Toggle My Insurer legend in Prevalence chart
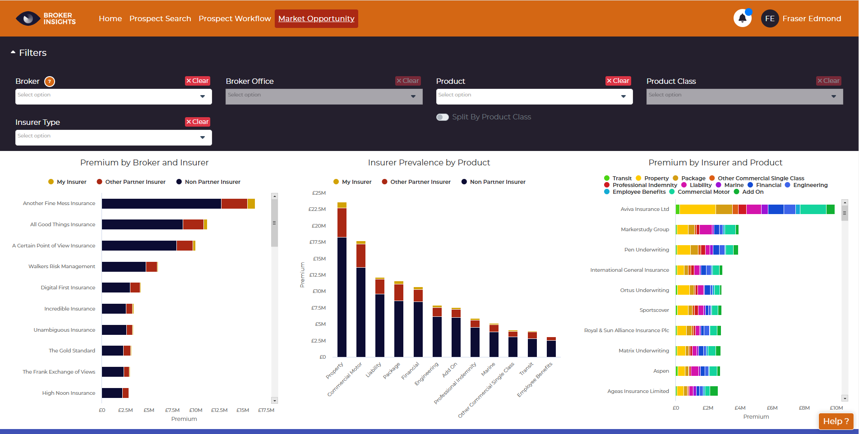 (x=352, y=182)
